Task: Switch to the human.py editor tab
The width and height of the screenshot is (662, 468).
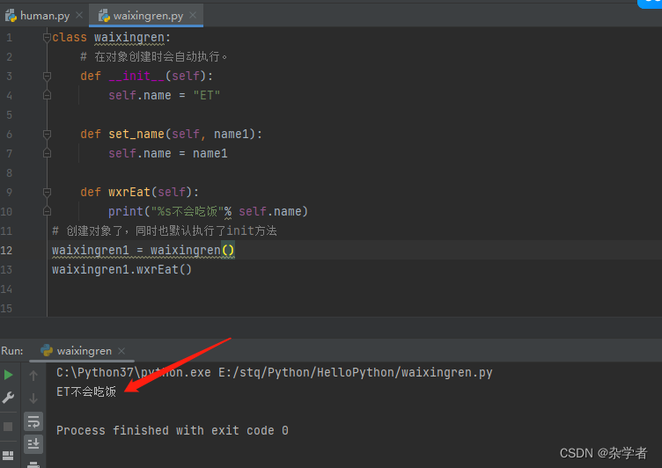Action: 44,16
